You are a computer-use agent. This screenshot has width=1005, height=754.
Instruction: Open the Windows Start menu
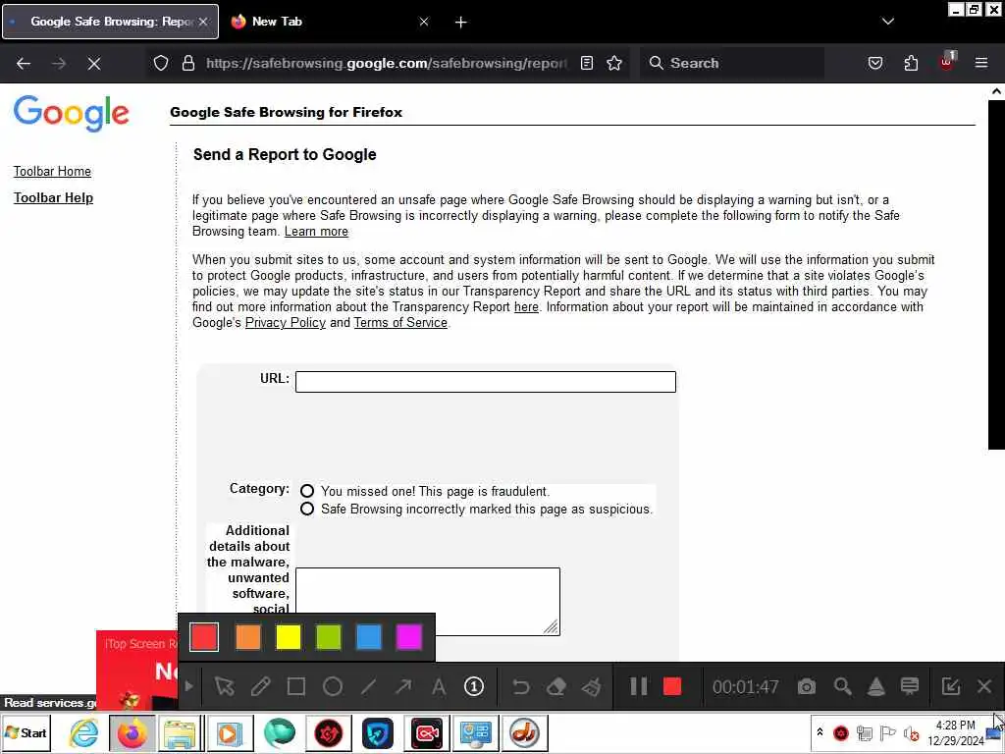[x=26, y=732]
